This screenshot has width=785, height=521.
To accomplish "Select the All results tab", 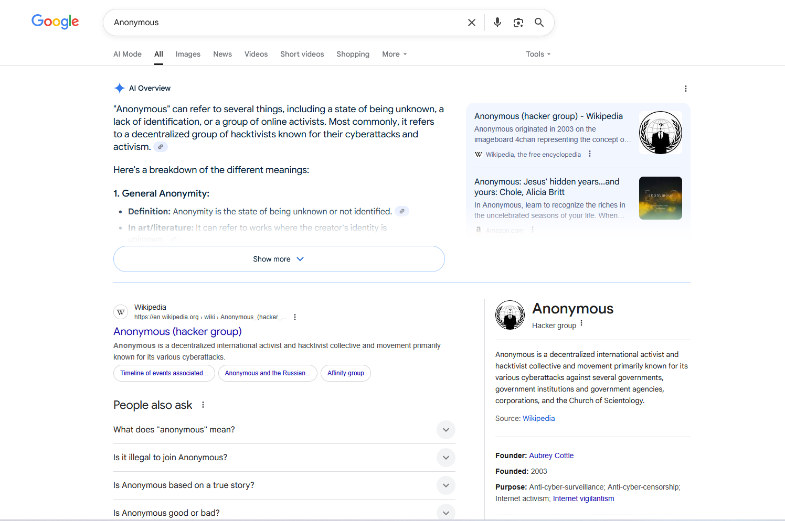I will (x=158, y=54).
